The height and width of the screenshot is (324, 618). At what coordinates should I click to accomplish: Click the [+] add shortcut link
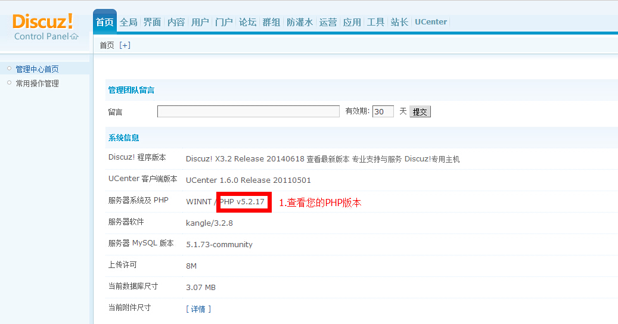click(x=125, y=45)
